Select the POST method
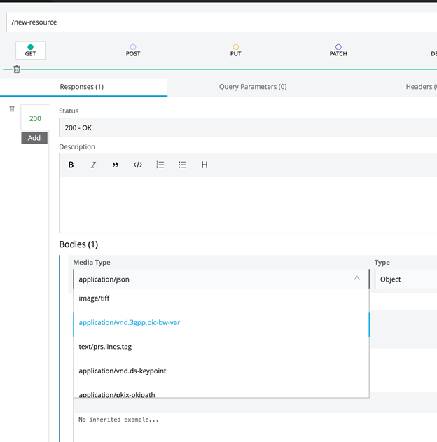 (x=133, y=50)
